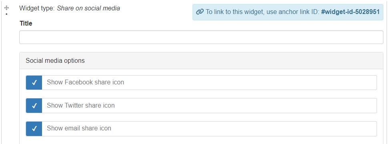Click the white checkmark beside Facebook share
The image size is (389, 144).
34,82
